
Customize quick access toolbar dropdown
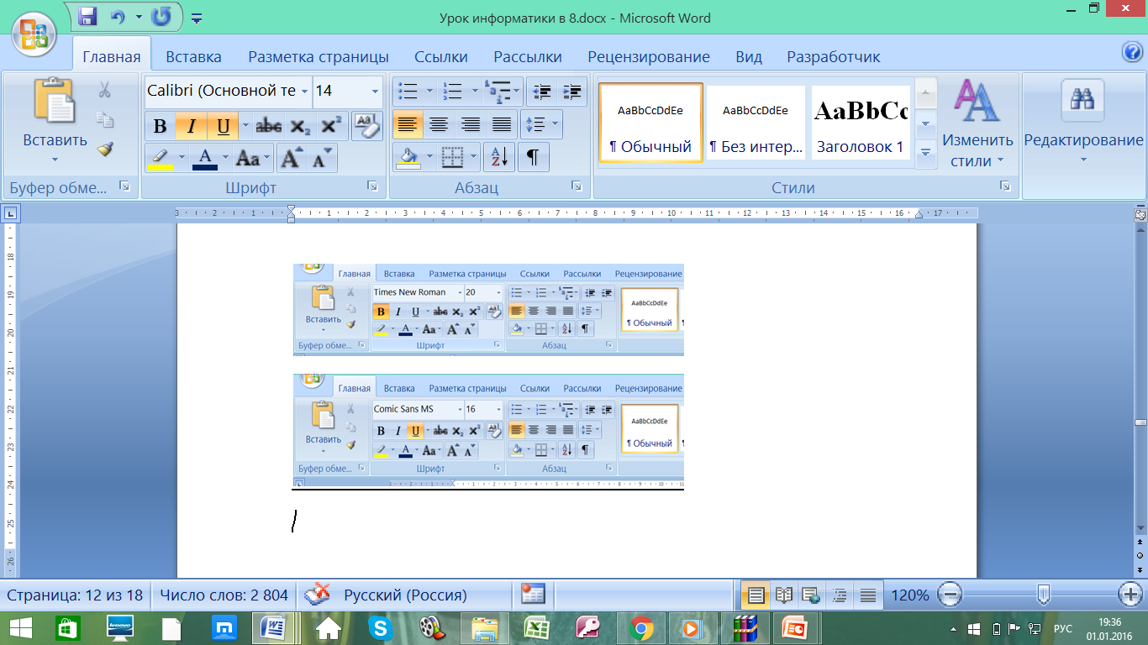[197, 17]
